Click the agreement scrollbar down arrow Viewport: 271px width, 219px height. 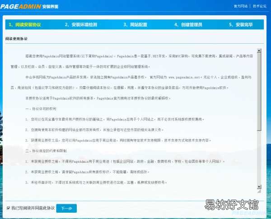[x=259, y=187]
